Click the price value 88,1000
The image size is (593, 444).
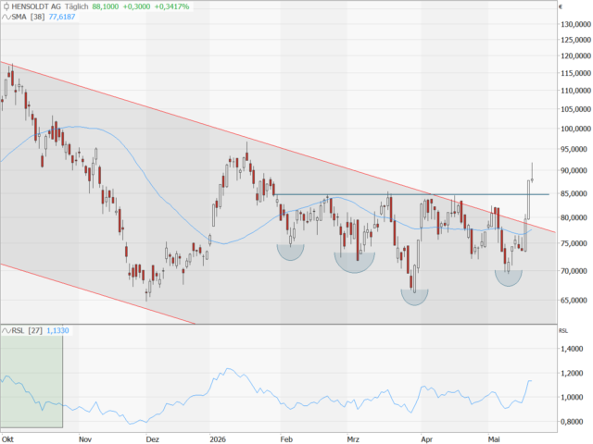click(106, 6)
